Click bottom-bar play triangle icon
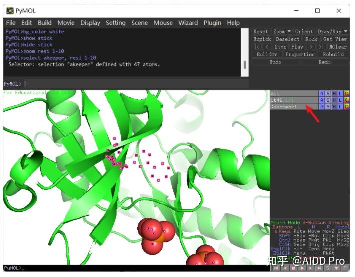Screen dimensions: 355x277 tap(302, 268)
